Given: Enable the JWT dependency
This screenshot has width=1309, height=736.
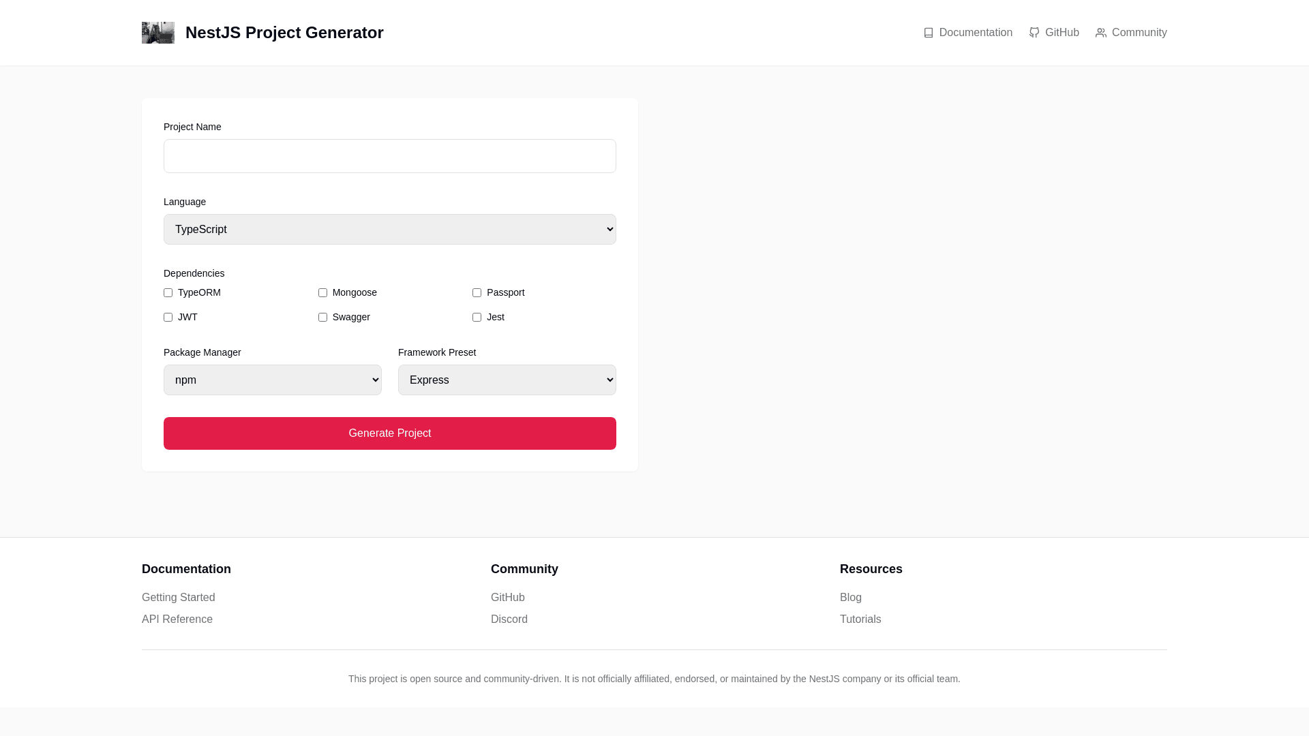Looking at the screenshot, I should 168,318.
